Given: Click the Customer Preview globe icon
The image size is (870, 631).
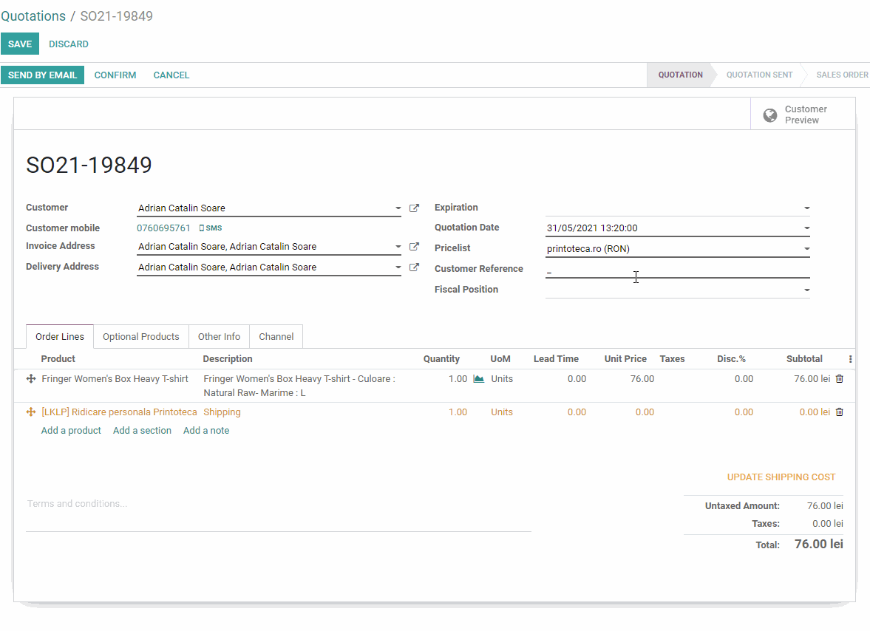Looking at the screenshot, I should tap(769, 115).
